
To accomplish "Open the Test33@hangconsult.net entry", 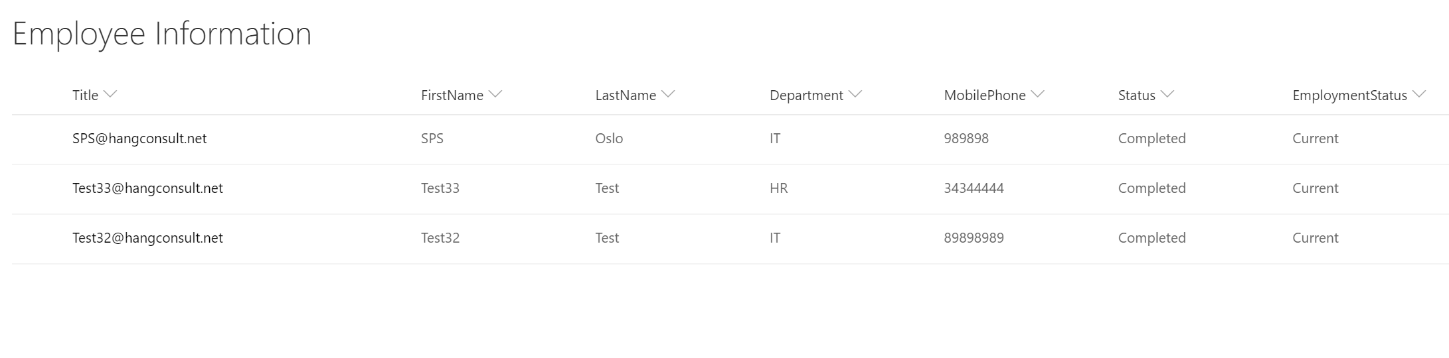I will point(147,188).
